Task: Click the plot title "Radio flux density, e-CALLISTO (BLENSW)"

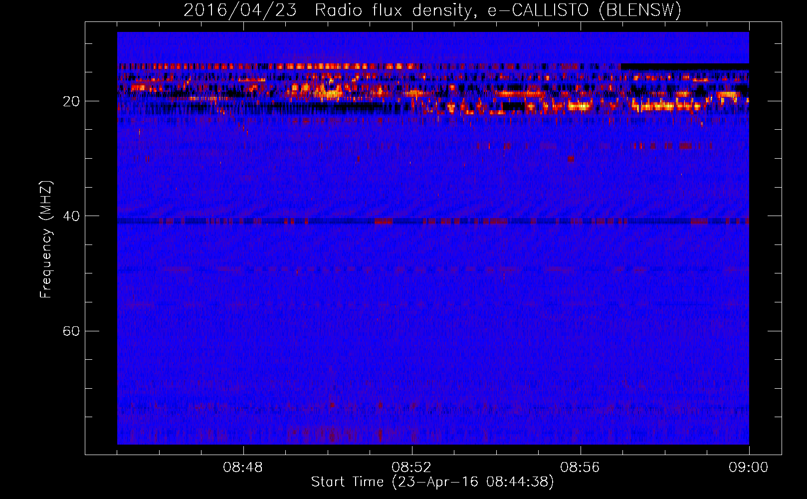Action: tap(498, 10)
